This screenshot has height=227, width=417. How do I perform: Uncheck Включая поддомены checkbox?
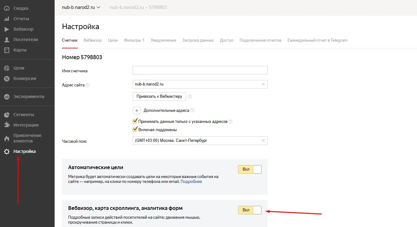135,129
